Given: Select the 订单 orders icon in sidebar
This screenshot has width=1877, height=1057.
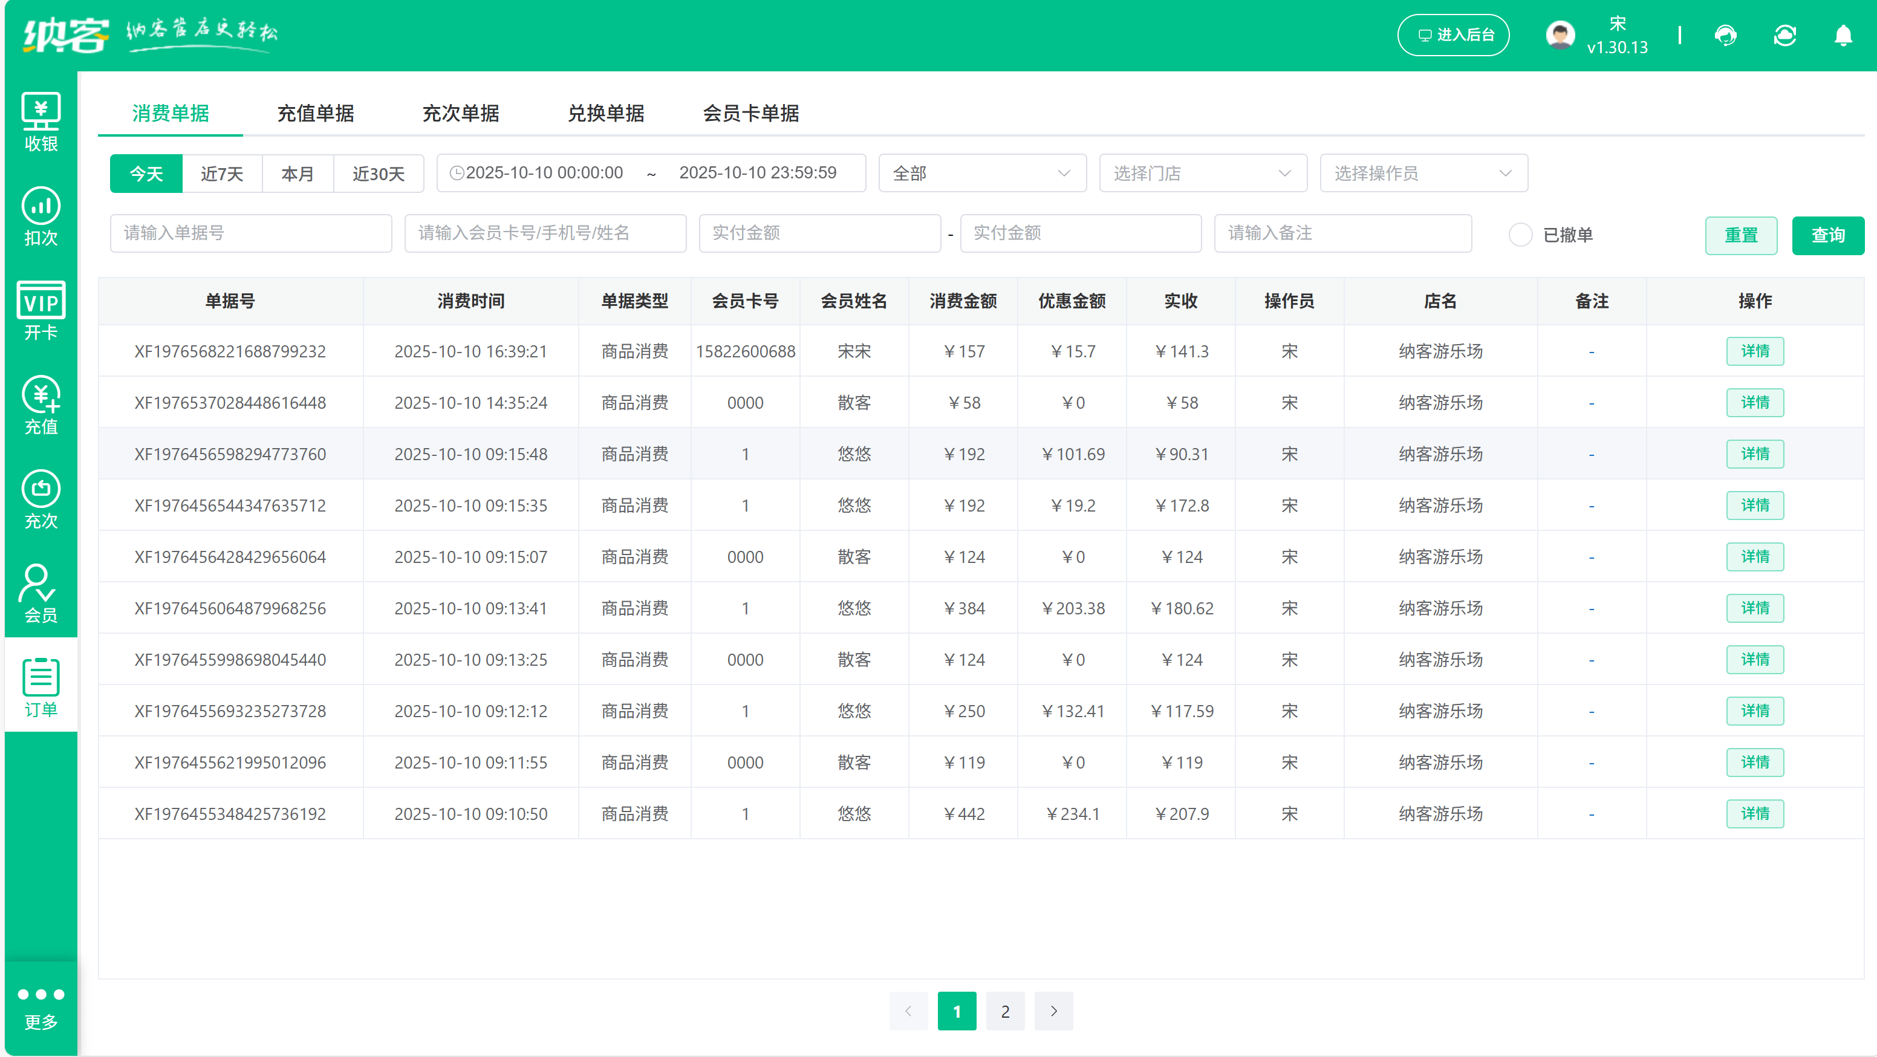Looking at the screenshot, I should (40, 685).
